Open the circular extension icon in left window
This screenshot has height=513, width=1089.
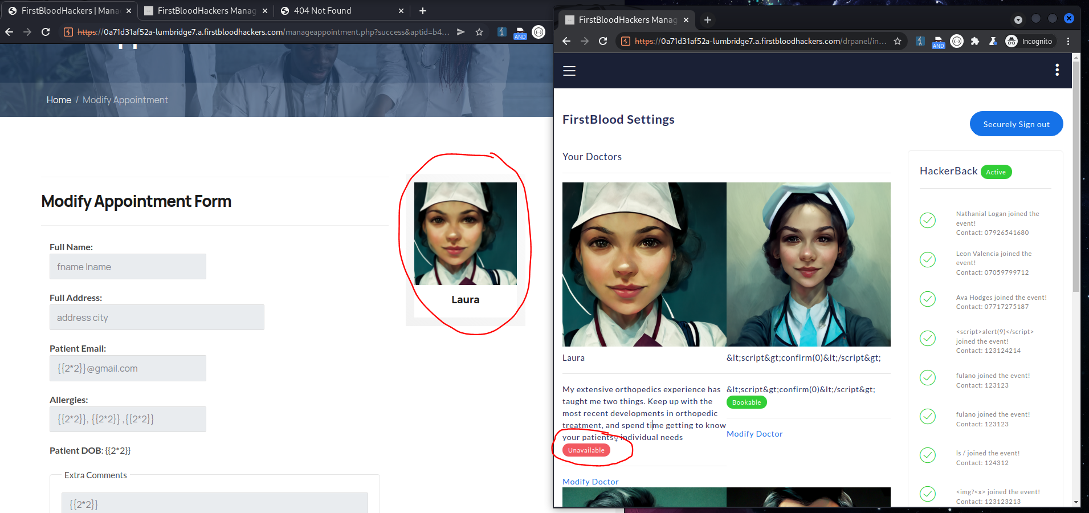coord(539,32)
